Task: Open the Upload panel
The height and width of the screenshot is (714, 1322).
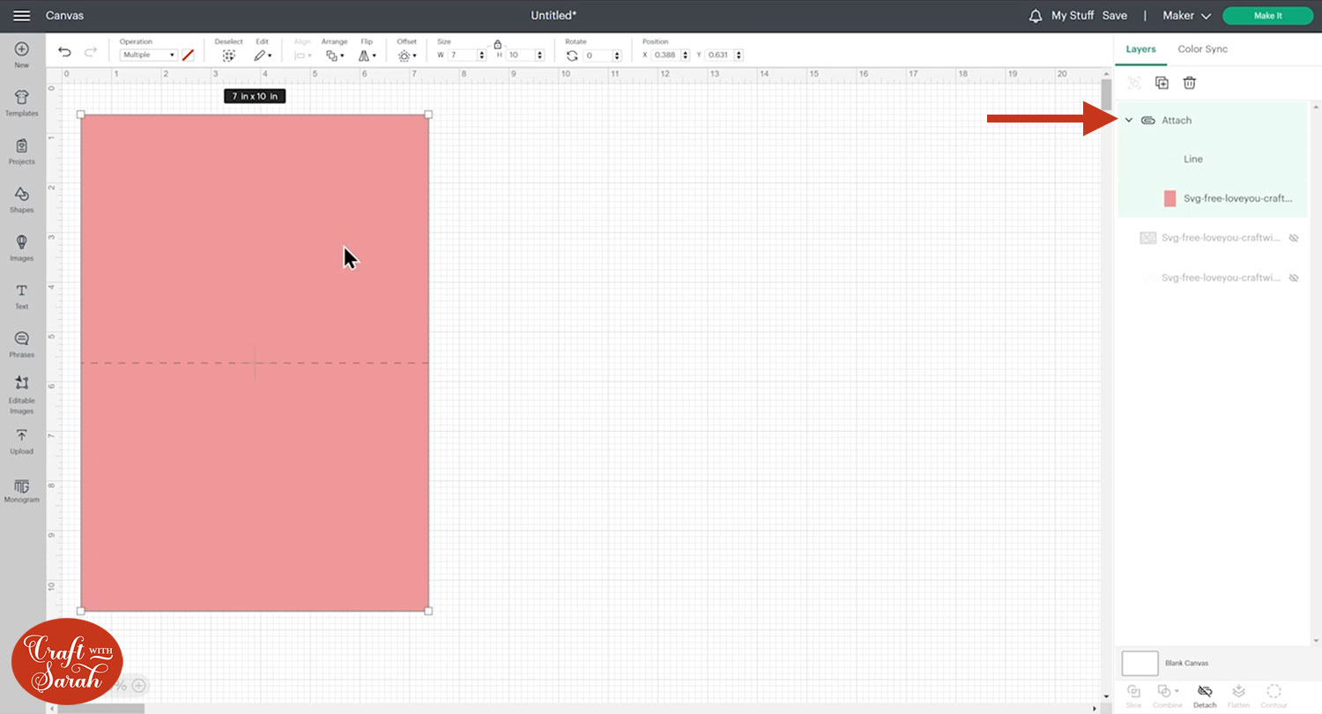Action: pyautogui.click(x=22, y=441)
